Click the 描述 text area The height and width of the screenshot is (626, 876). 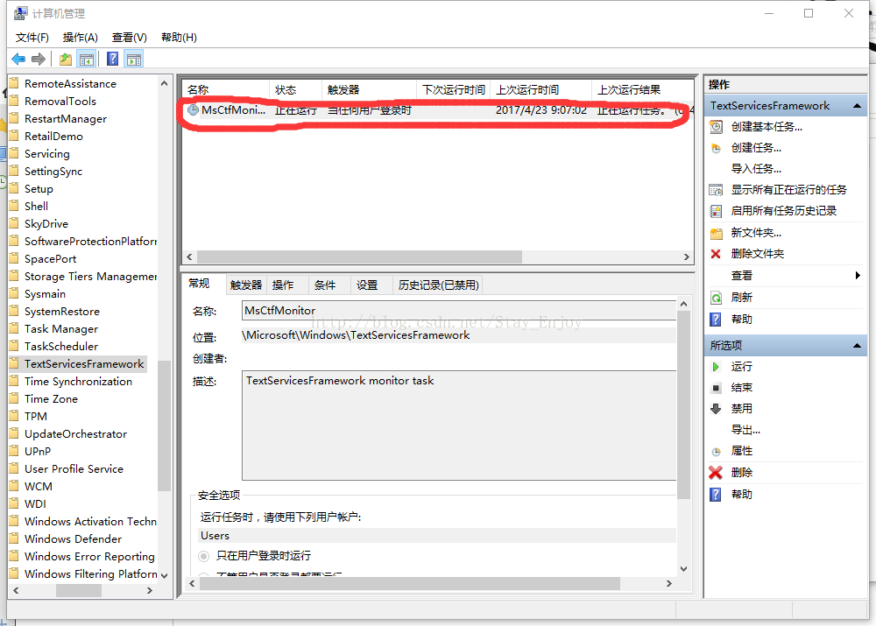click(x=459, y=425)
